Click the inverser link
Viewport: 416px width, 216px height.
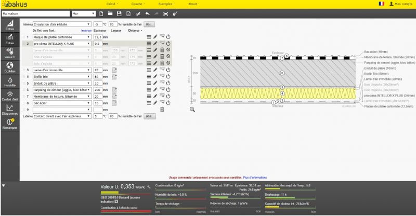click(86, 31)
